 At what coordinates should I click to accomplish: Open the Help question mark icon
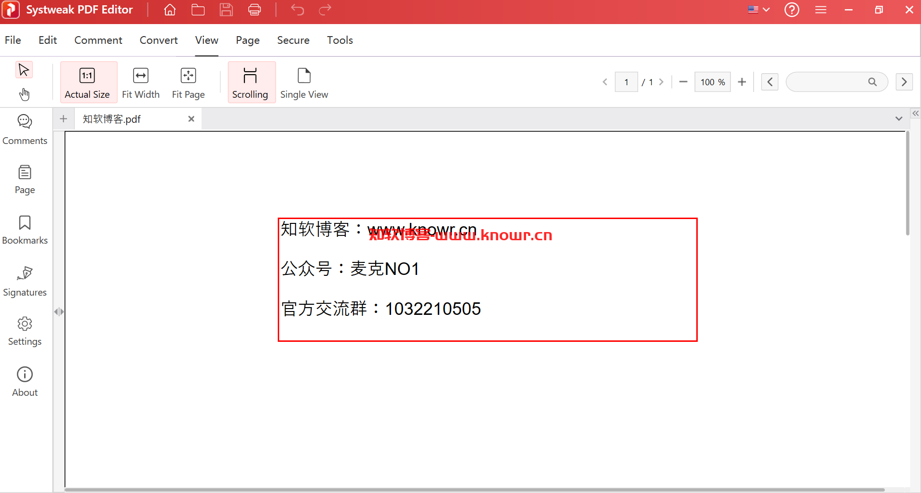click(x=792, y=10)
